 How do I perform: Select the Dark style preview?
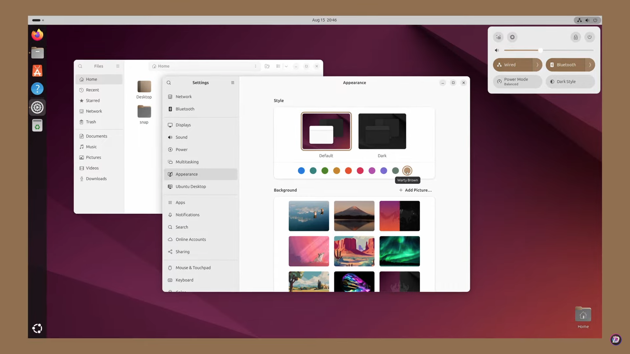382,131
